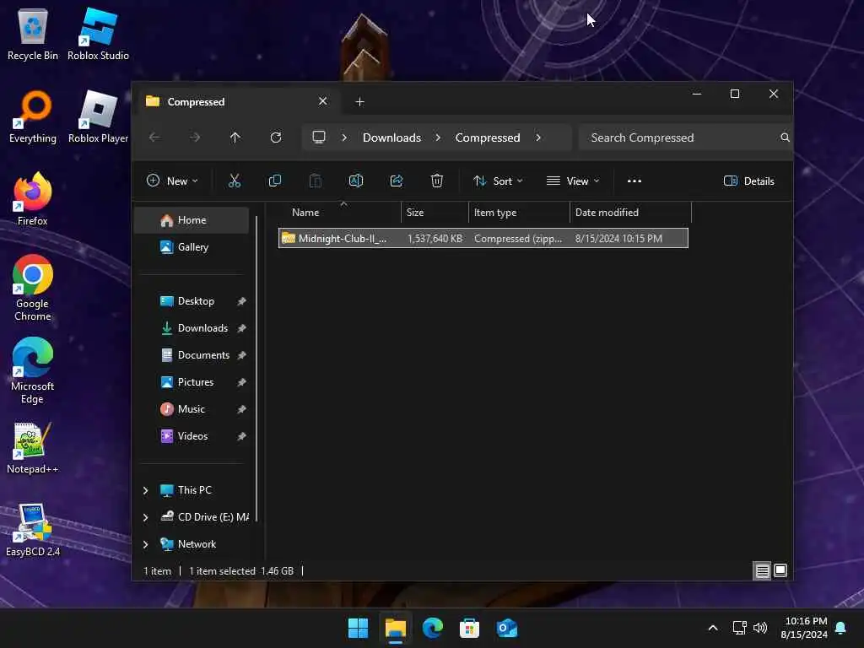Click the Search Compressed field

(x=683, y=138)
